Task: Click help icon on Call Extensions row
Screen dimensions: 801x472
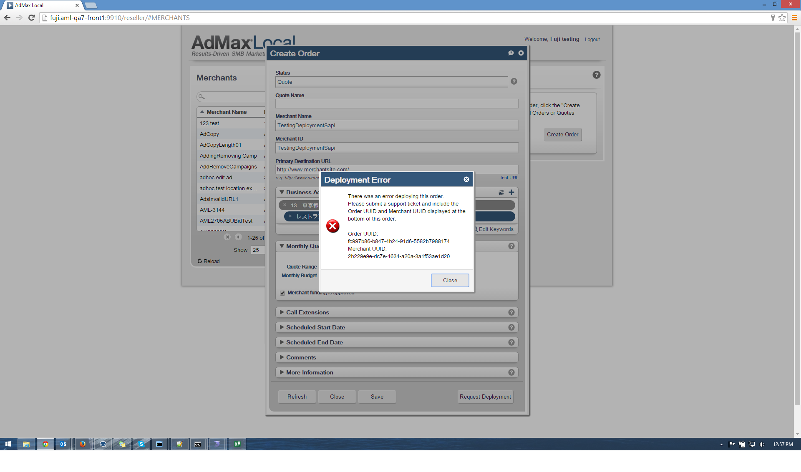Action: [511, 312]
